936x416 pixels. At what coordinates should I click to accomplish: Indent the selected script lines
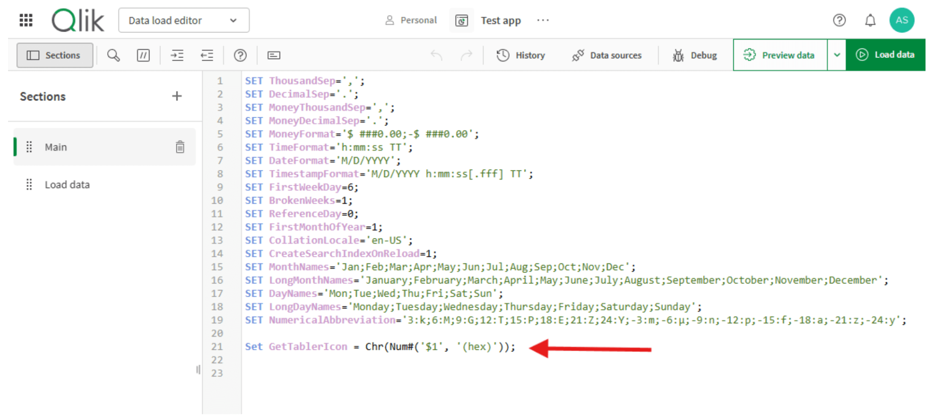[x=177, y=55]
